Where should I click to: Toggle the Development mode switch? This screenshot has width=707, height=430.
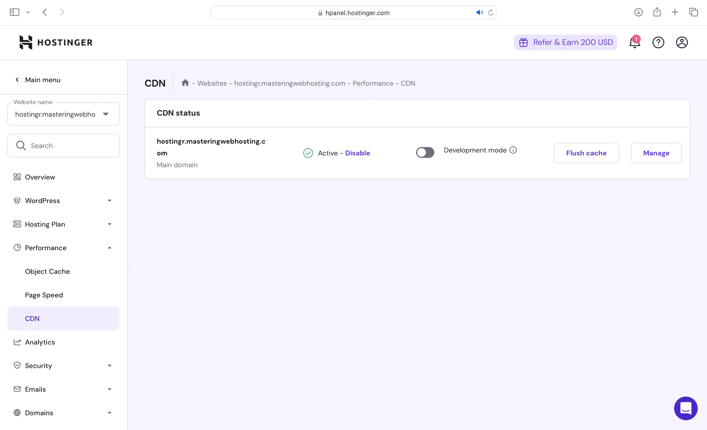(425, 152)
